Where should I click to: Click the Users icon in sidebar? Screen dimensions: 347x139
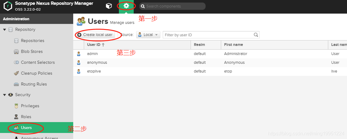[x=16, y=128]
